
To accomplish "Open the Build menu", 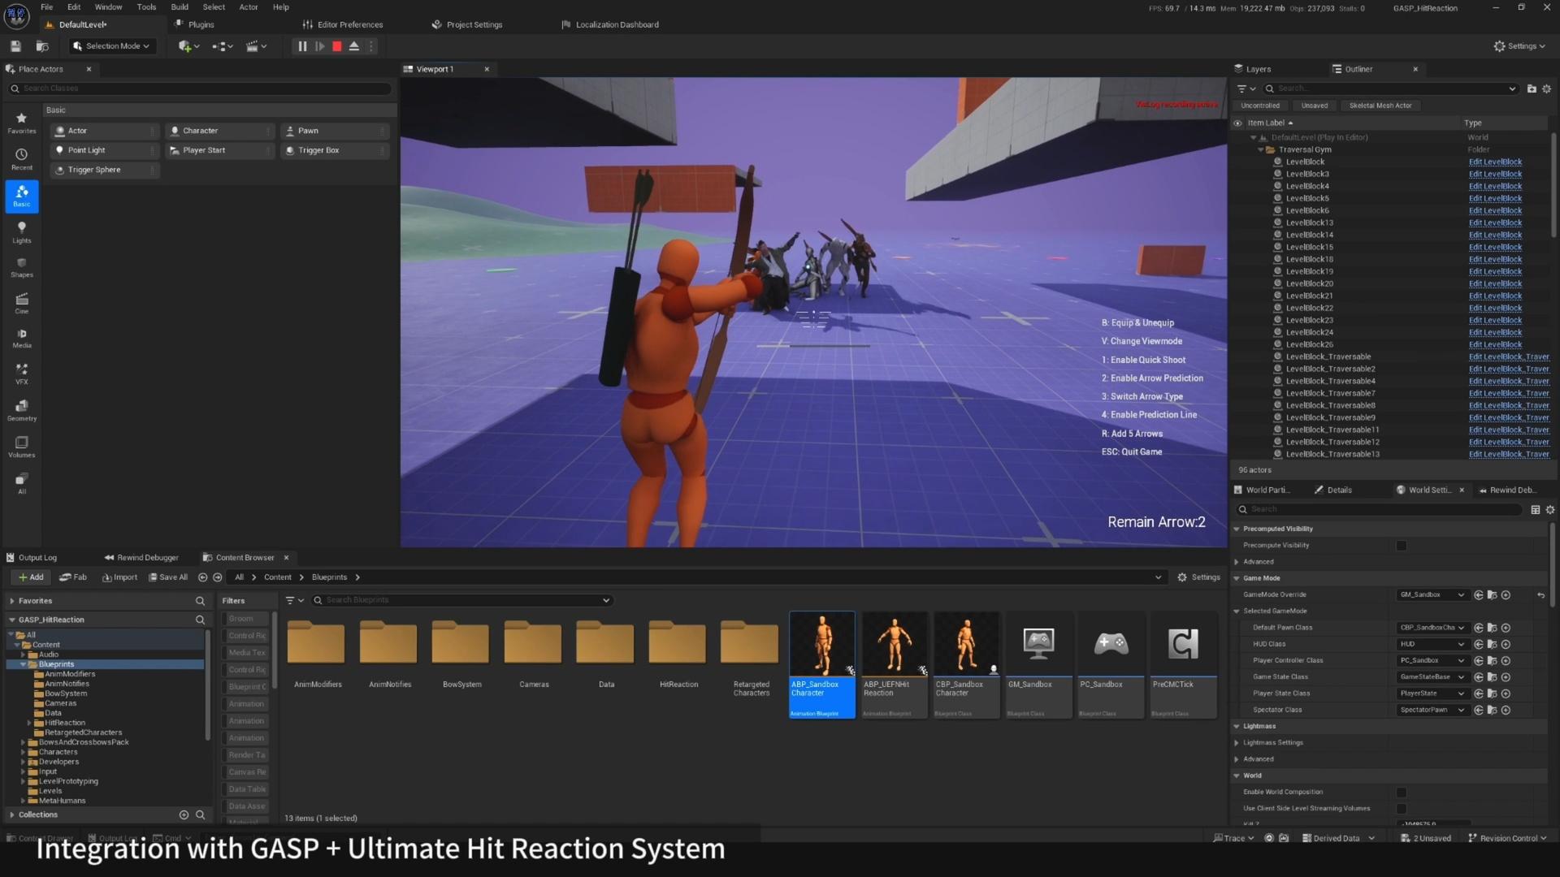I will [180, 7].
